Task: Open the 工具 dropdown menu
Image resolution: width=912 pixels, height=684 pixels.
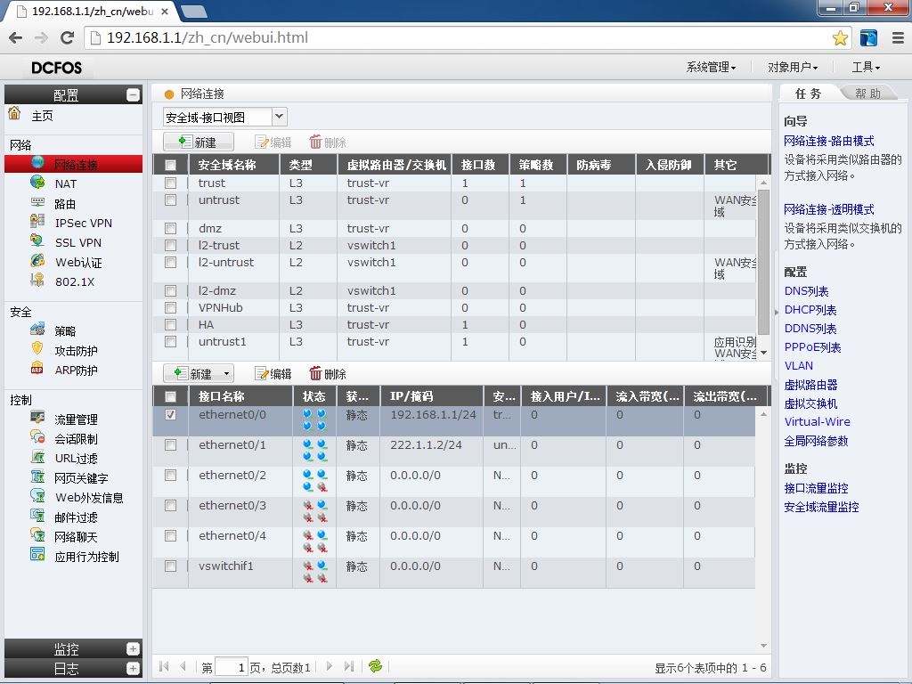Action: 866,68
